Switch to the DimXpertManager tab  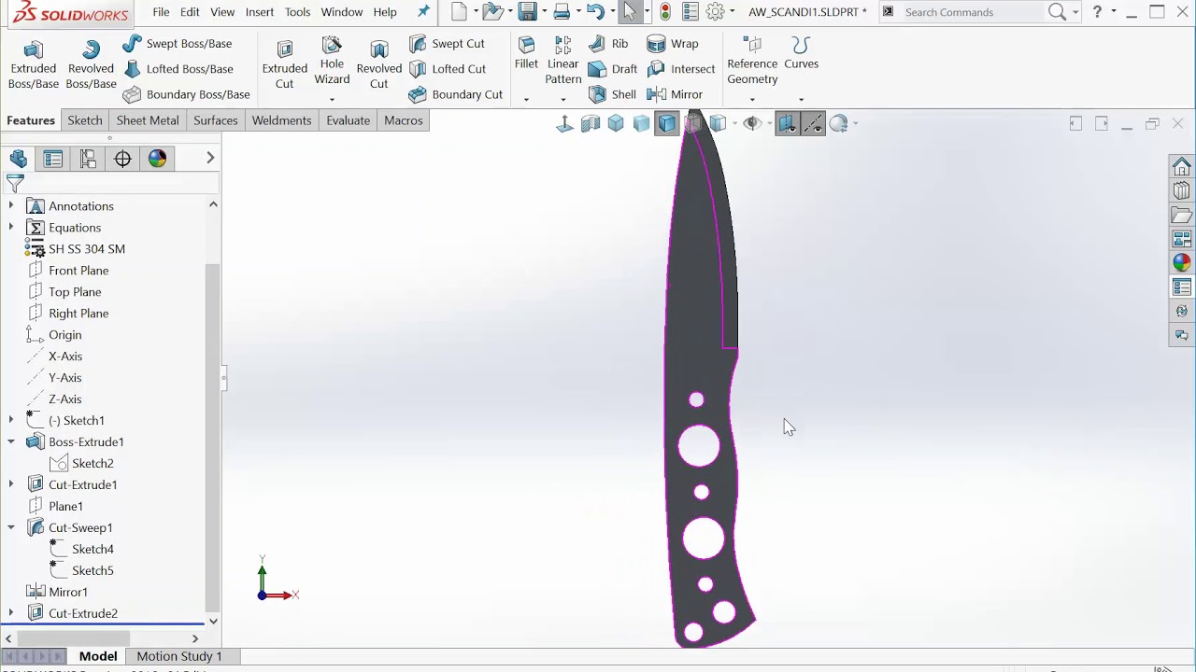point(122,159)
